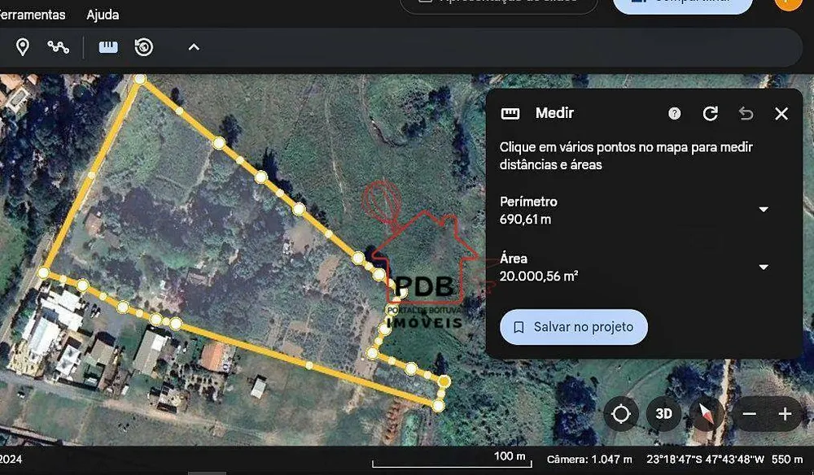Click the topmost polygon vertex near road

[x=140, y=79]
